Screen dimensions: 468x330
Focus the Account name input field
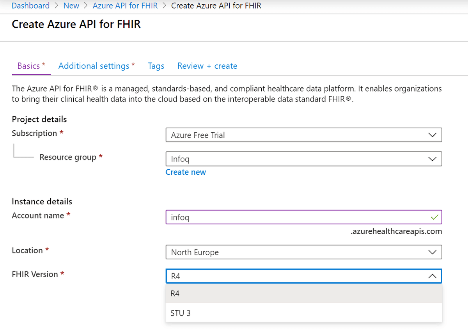pos(304,217)
